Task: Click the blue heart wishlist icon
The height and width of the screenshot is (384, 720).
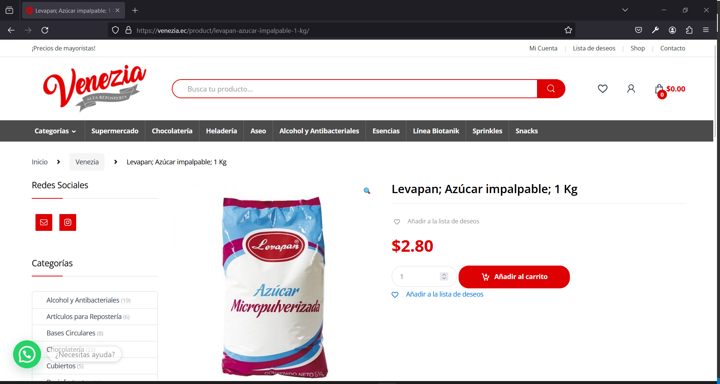Action: point(395,295)
